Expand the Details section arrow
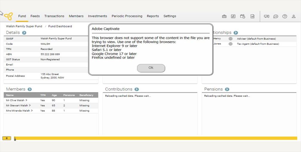The image size is (301, 152). point(24,33)
